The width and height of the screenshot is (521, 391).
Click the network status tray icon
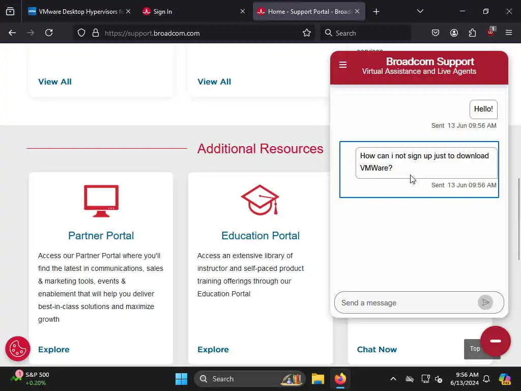425,379
